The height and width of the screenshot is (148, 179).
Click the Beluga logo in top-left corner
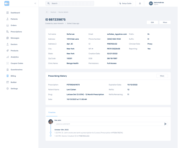7,3
